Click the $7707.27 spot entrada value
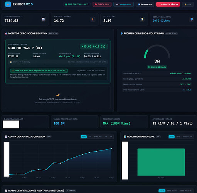 coord(13,56)
